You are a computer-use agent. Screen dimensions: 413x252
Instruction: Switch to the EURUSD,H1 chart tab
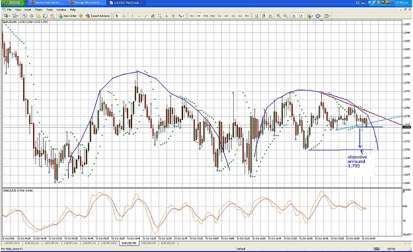point(32,243)
